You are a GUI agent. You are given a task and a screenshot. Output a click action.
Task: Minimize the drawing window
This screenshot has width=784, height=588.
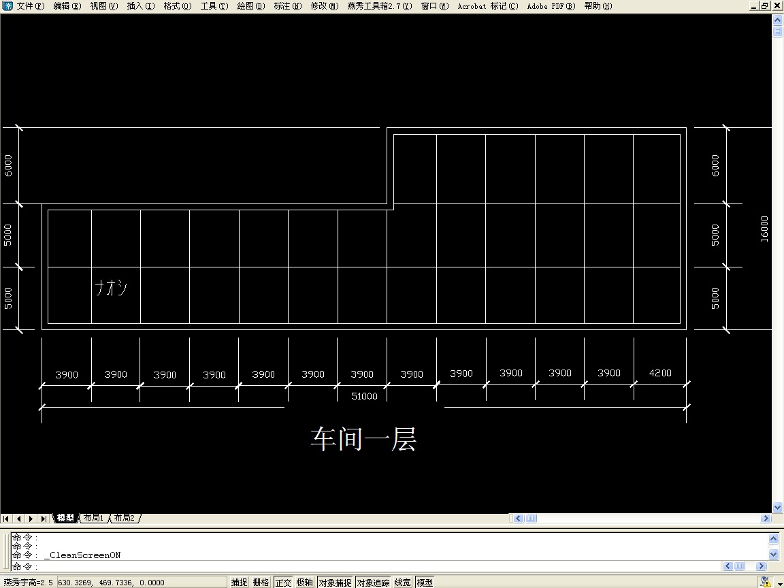coord(754,6)
